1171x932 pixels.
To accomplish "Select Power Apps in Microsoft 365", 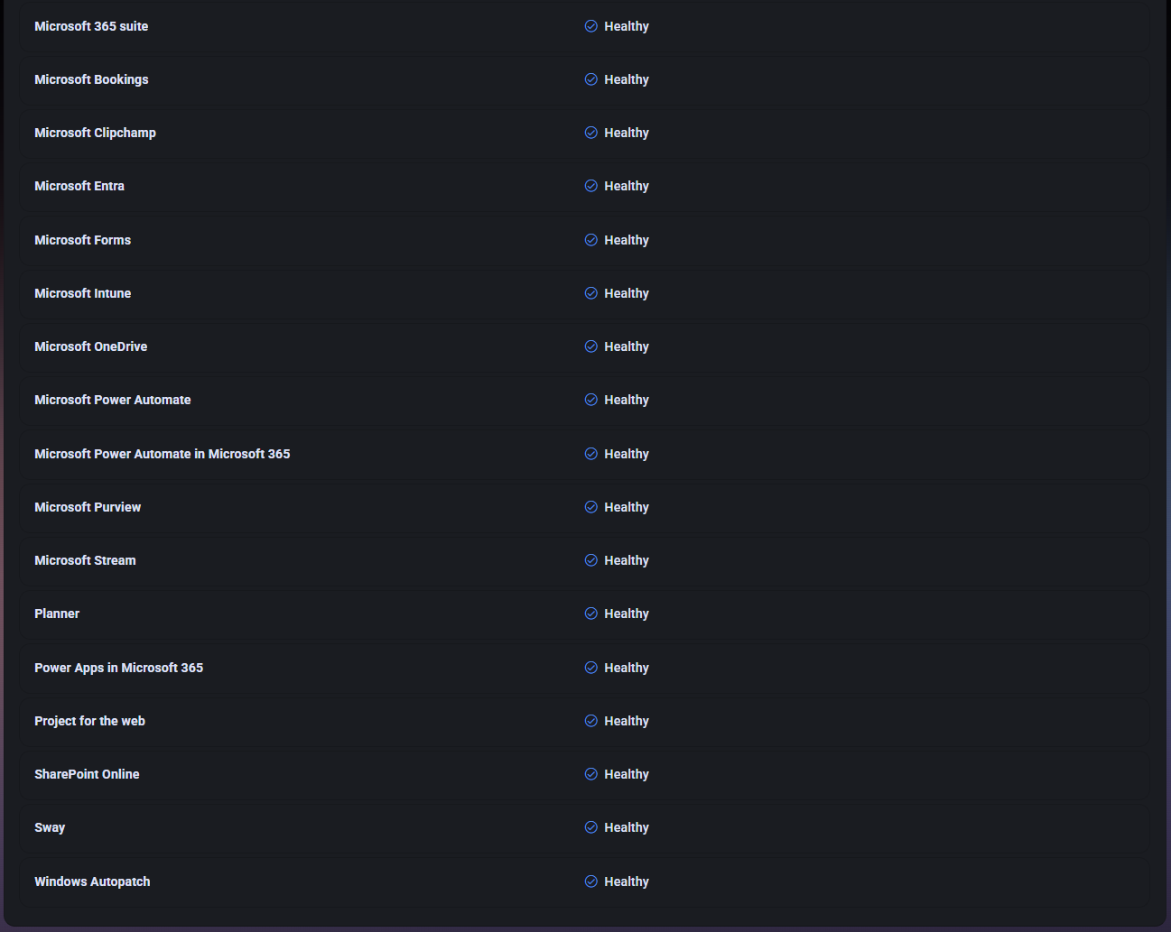I will pyautogui.click(x=118, y=668).
